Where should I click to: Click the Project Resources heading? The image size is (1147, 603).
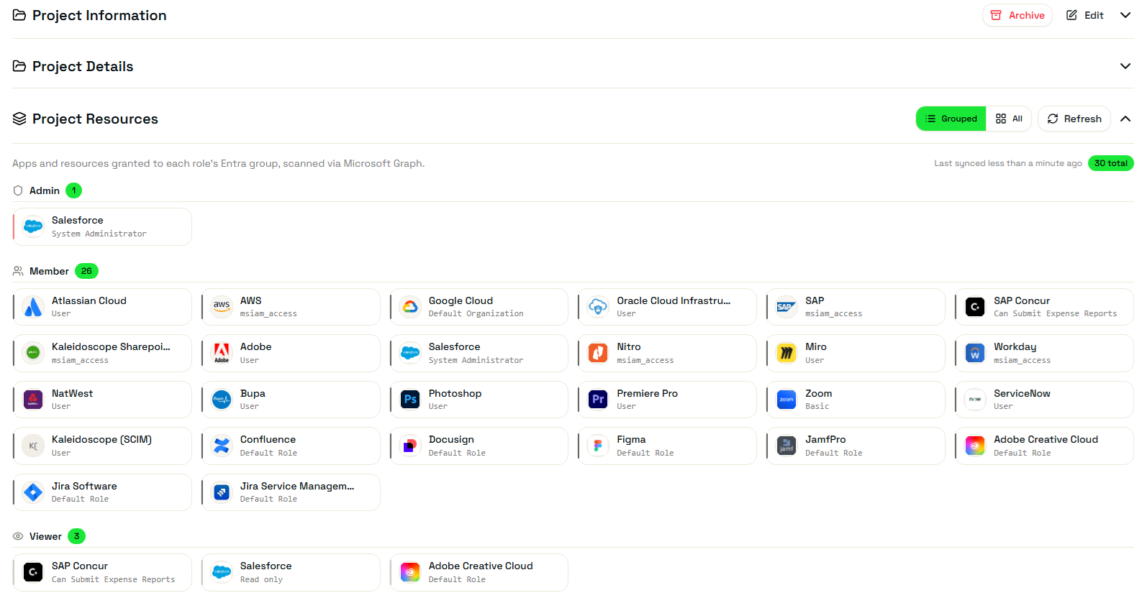(95, 119)
